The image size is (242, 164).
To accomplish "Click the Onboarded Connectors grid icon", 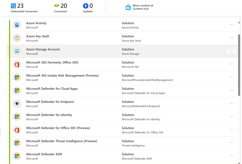I will pos(13,6).
